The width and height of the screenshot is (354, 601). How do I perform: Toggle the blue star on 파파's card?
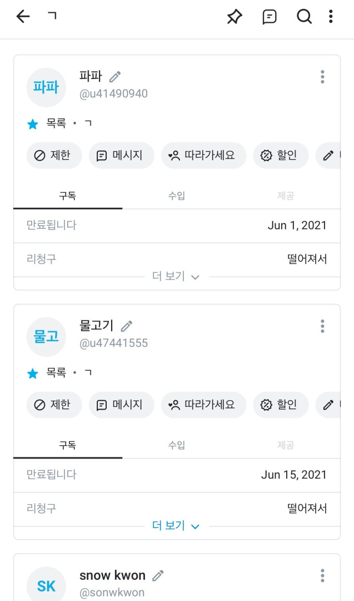(x=33, y=124)
